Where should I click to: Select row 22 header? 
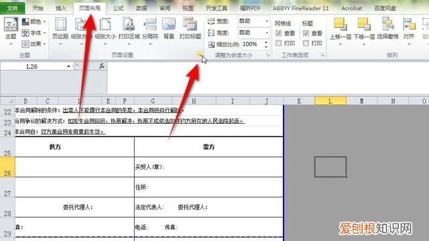click(x=7, y=110)
